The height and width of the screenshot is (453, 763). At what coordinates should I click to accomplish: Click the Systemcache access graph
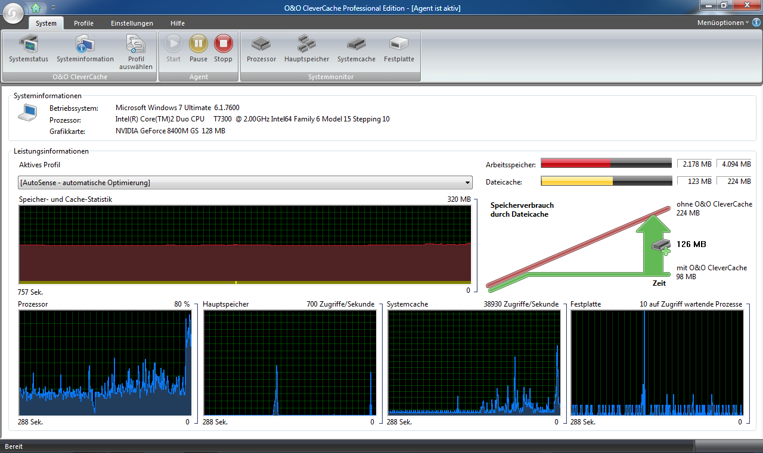474,363
